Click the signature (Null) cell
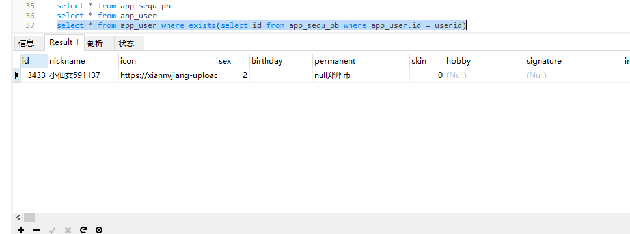The image size is (630, 234). tap(573, 75)
